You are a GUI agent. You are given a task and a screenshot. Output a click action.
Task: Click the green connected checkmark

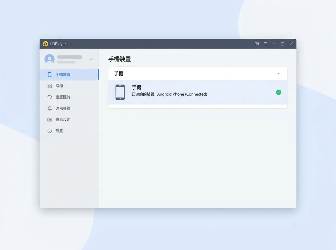279,92
